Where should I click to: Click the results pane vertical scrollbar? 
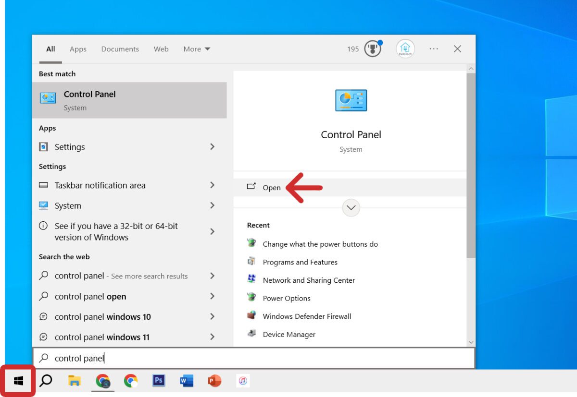470,163
